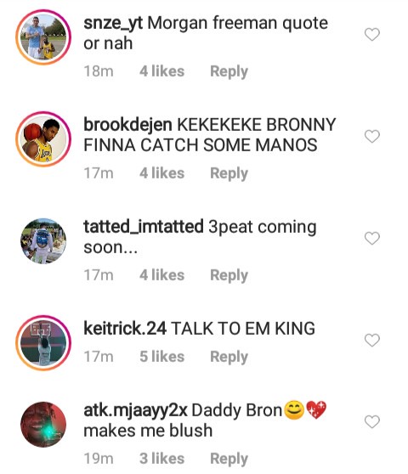Reply to brookdejen's comment
The width and height of the screenshot is (408, 474).
(229, 173)
